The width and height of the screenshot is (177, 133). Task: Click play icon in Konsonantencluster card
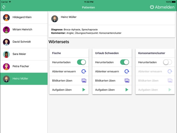170,90
